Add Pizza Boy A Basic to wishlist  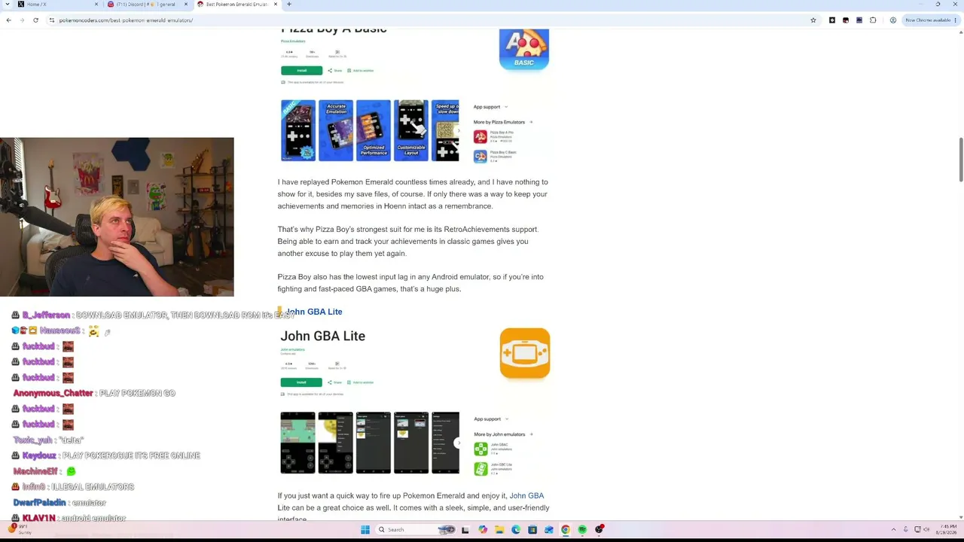tap(361, 71)
